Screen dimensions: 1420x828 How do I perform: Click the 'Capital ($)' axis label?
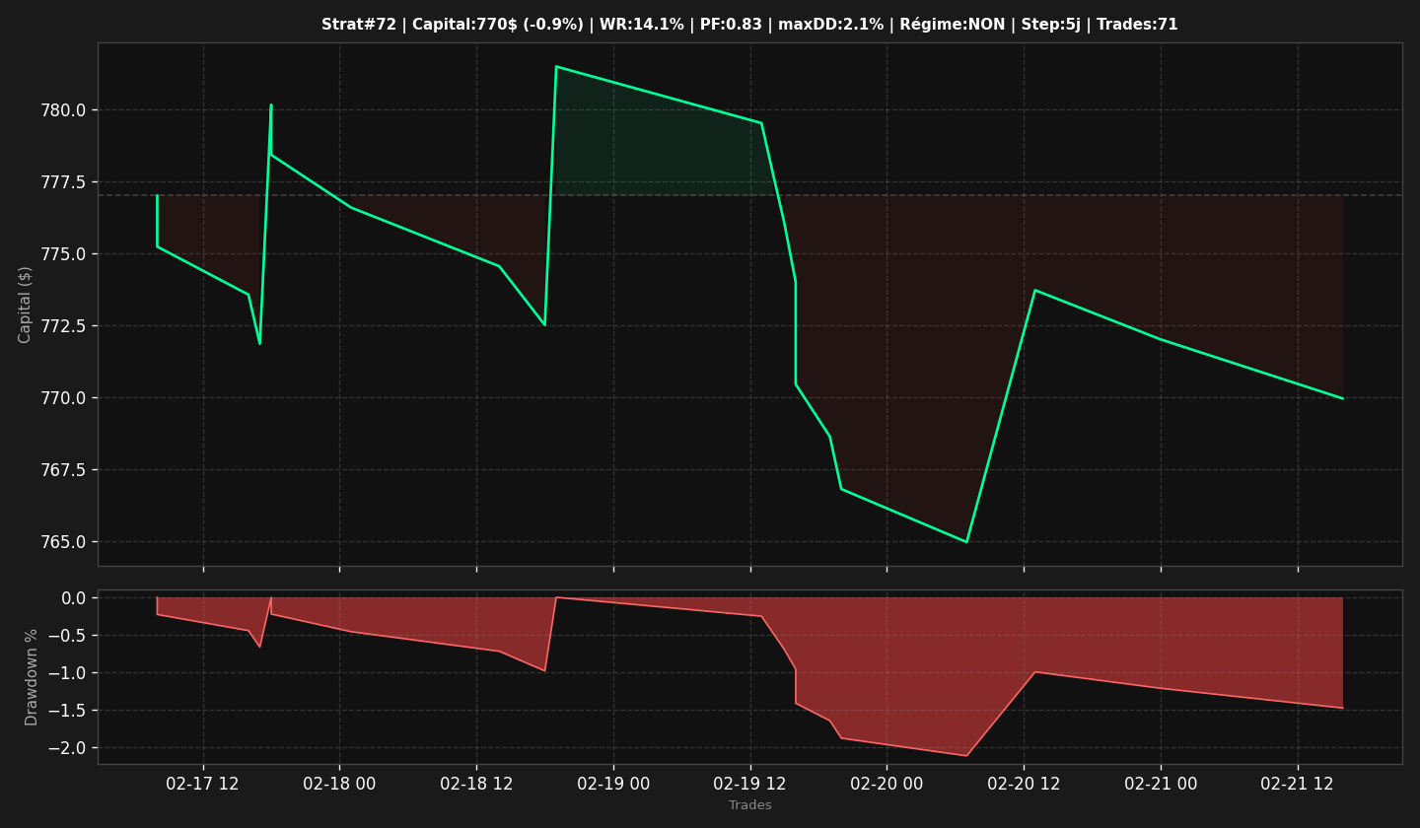point(26,305)
